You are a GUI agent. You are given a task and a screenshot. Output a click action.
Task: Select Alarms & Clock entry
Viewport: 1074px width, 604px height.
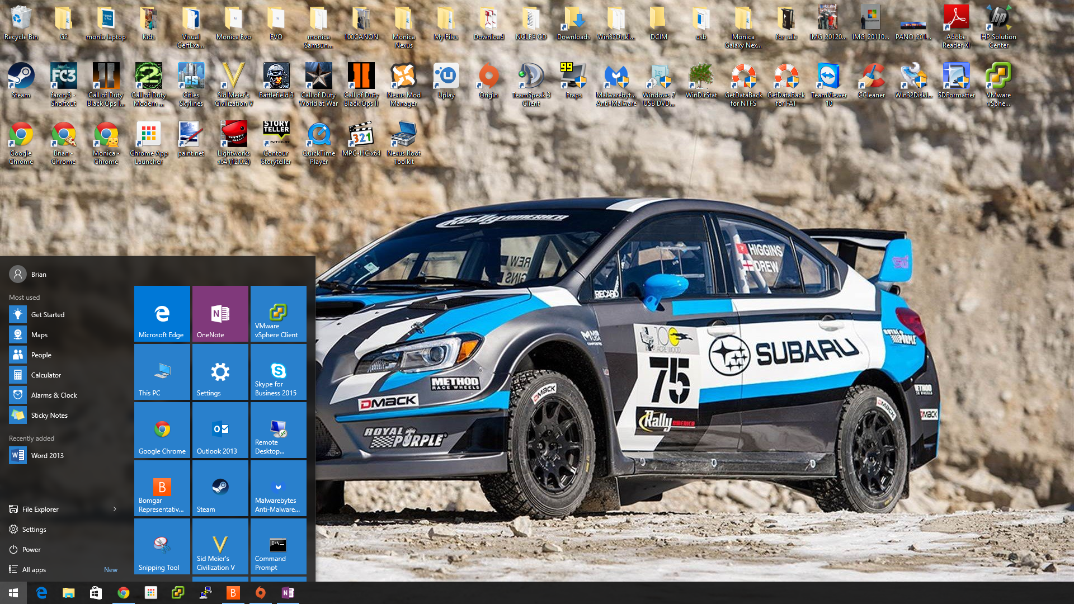tap(65, 395)
